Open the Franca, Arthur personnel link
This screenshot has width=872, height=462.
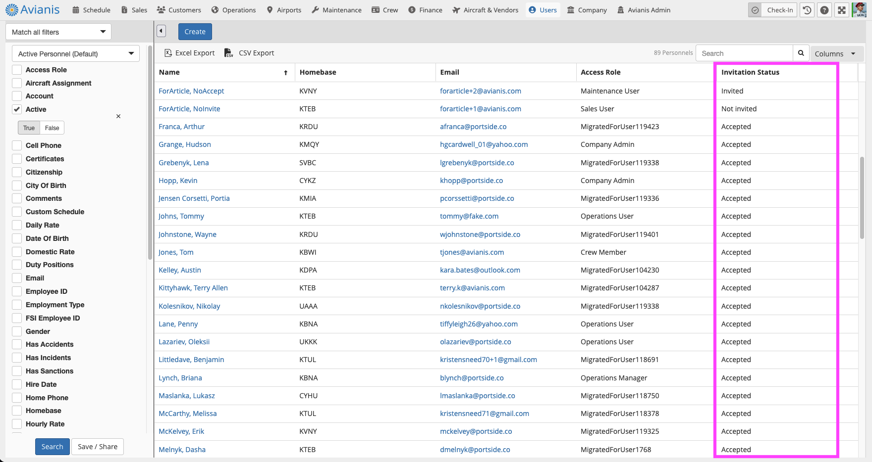click(x=181, y=127)
